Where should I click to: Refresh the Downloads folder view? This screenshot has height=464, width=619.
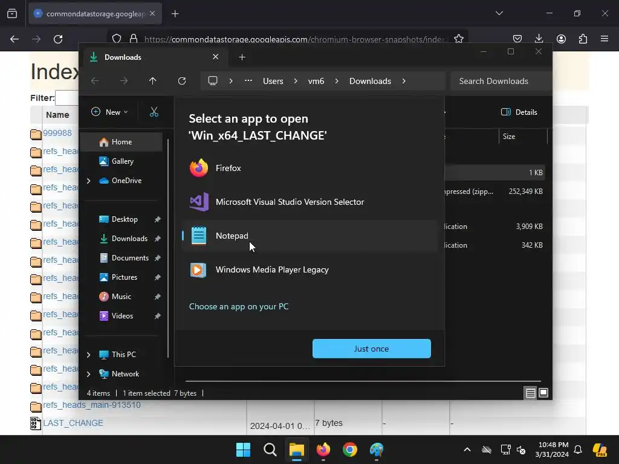pyautogui.click(x=182, y=81)
